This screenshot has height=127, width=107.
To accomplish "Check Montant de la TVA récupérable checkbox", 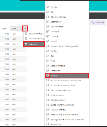I will [x=48, y=46].
